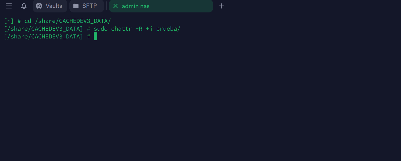The width and height of the screenshot is (401, 161).
Task: Select the admin nas tab label
Action: point(136,6)
